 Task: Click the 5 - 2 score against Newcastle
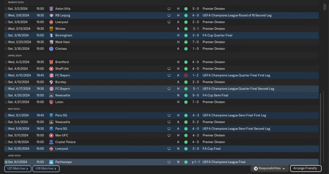196,122
